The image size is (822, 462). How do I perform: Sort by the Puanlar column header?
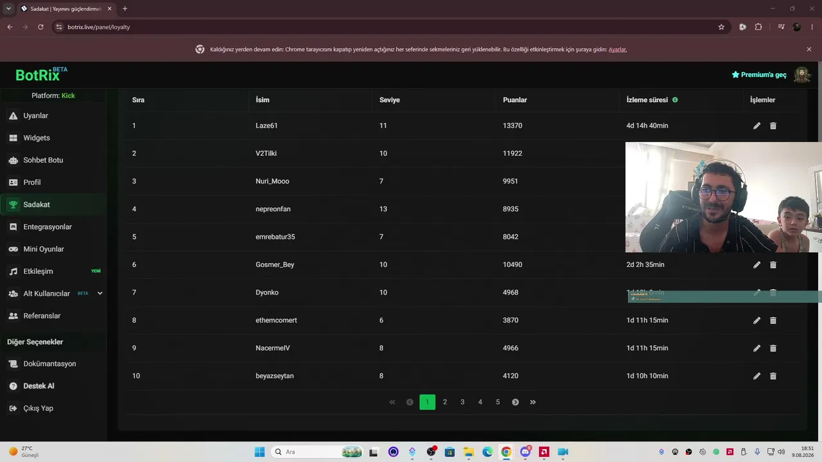tap(515, 99)
